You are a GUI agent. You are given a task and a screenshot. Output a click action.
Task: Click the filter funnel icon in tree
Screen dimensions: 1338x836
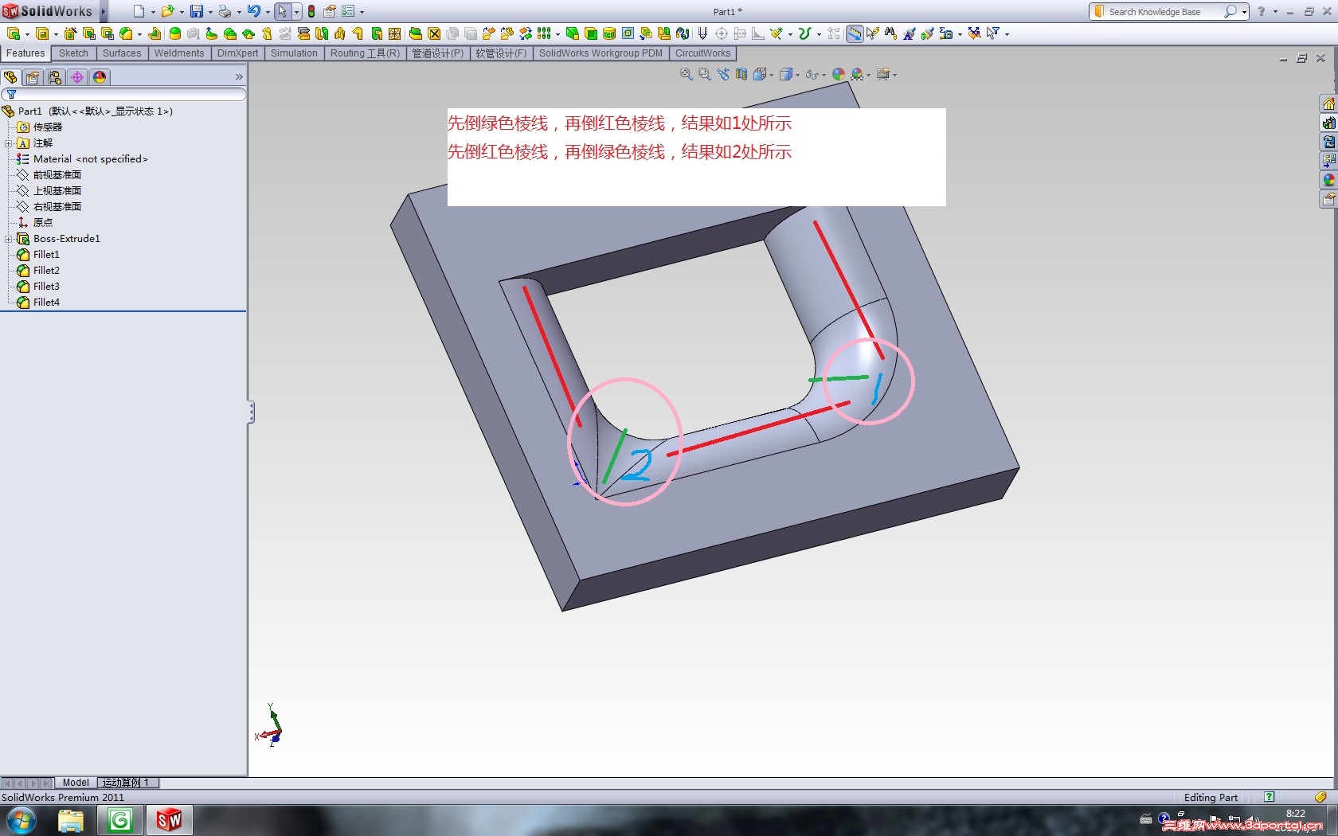11,94
